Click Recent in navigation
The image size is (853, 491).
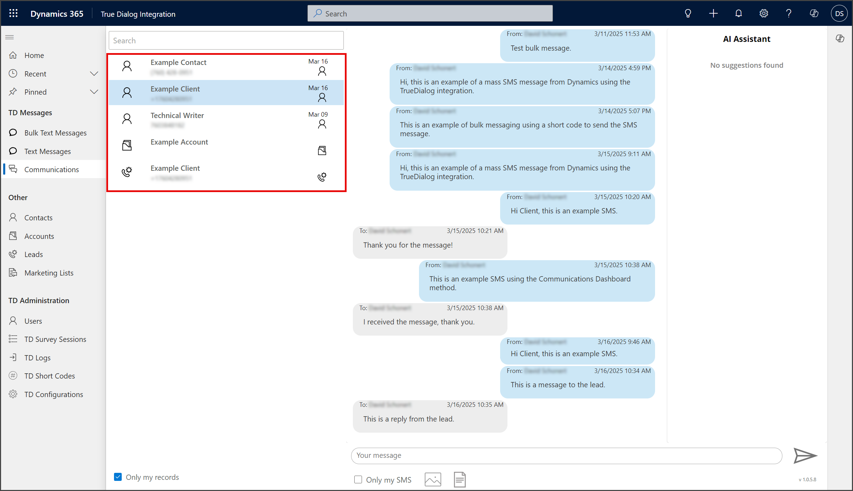point(35,74)
